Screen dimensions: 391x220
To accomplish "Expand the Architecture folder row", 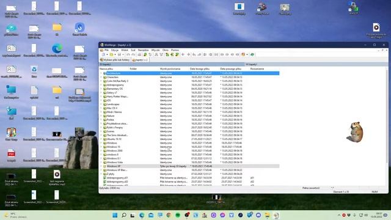I will (101, 73).
